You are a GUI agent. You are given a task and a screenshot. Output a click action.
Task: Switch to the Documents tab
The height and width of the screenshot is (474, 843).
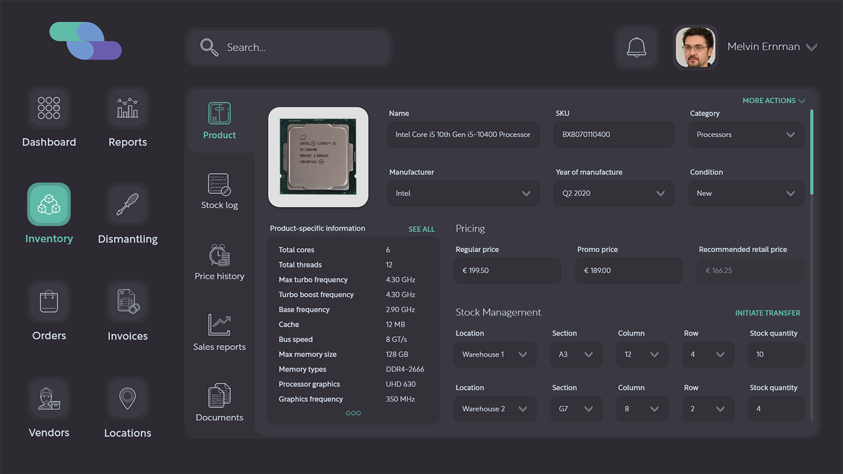(220, 403)
